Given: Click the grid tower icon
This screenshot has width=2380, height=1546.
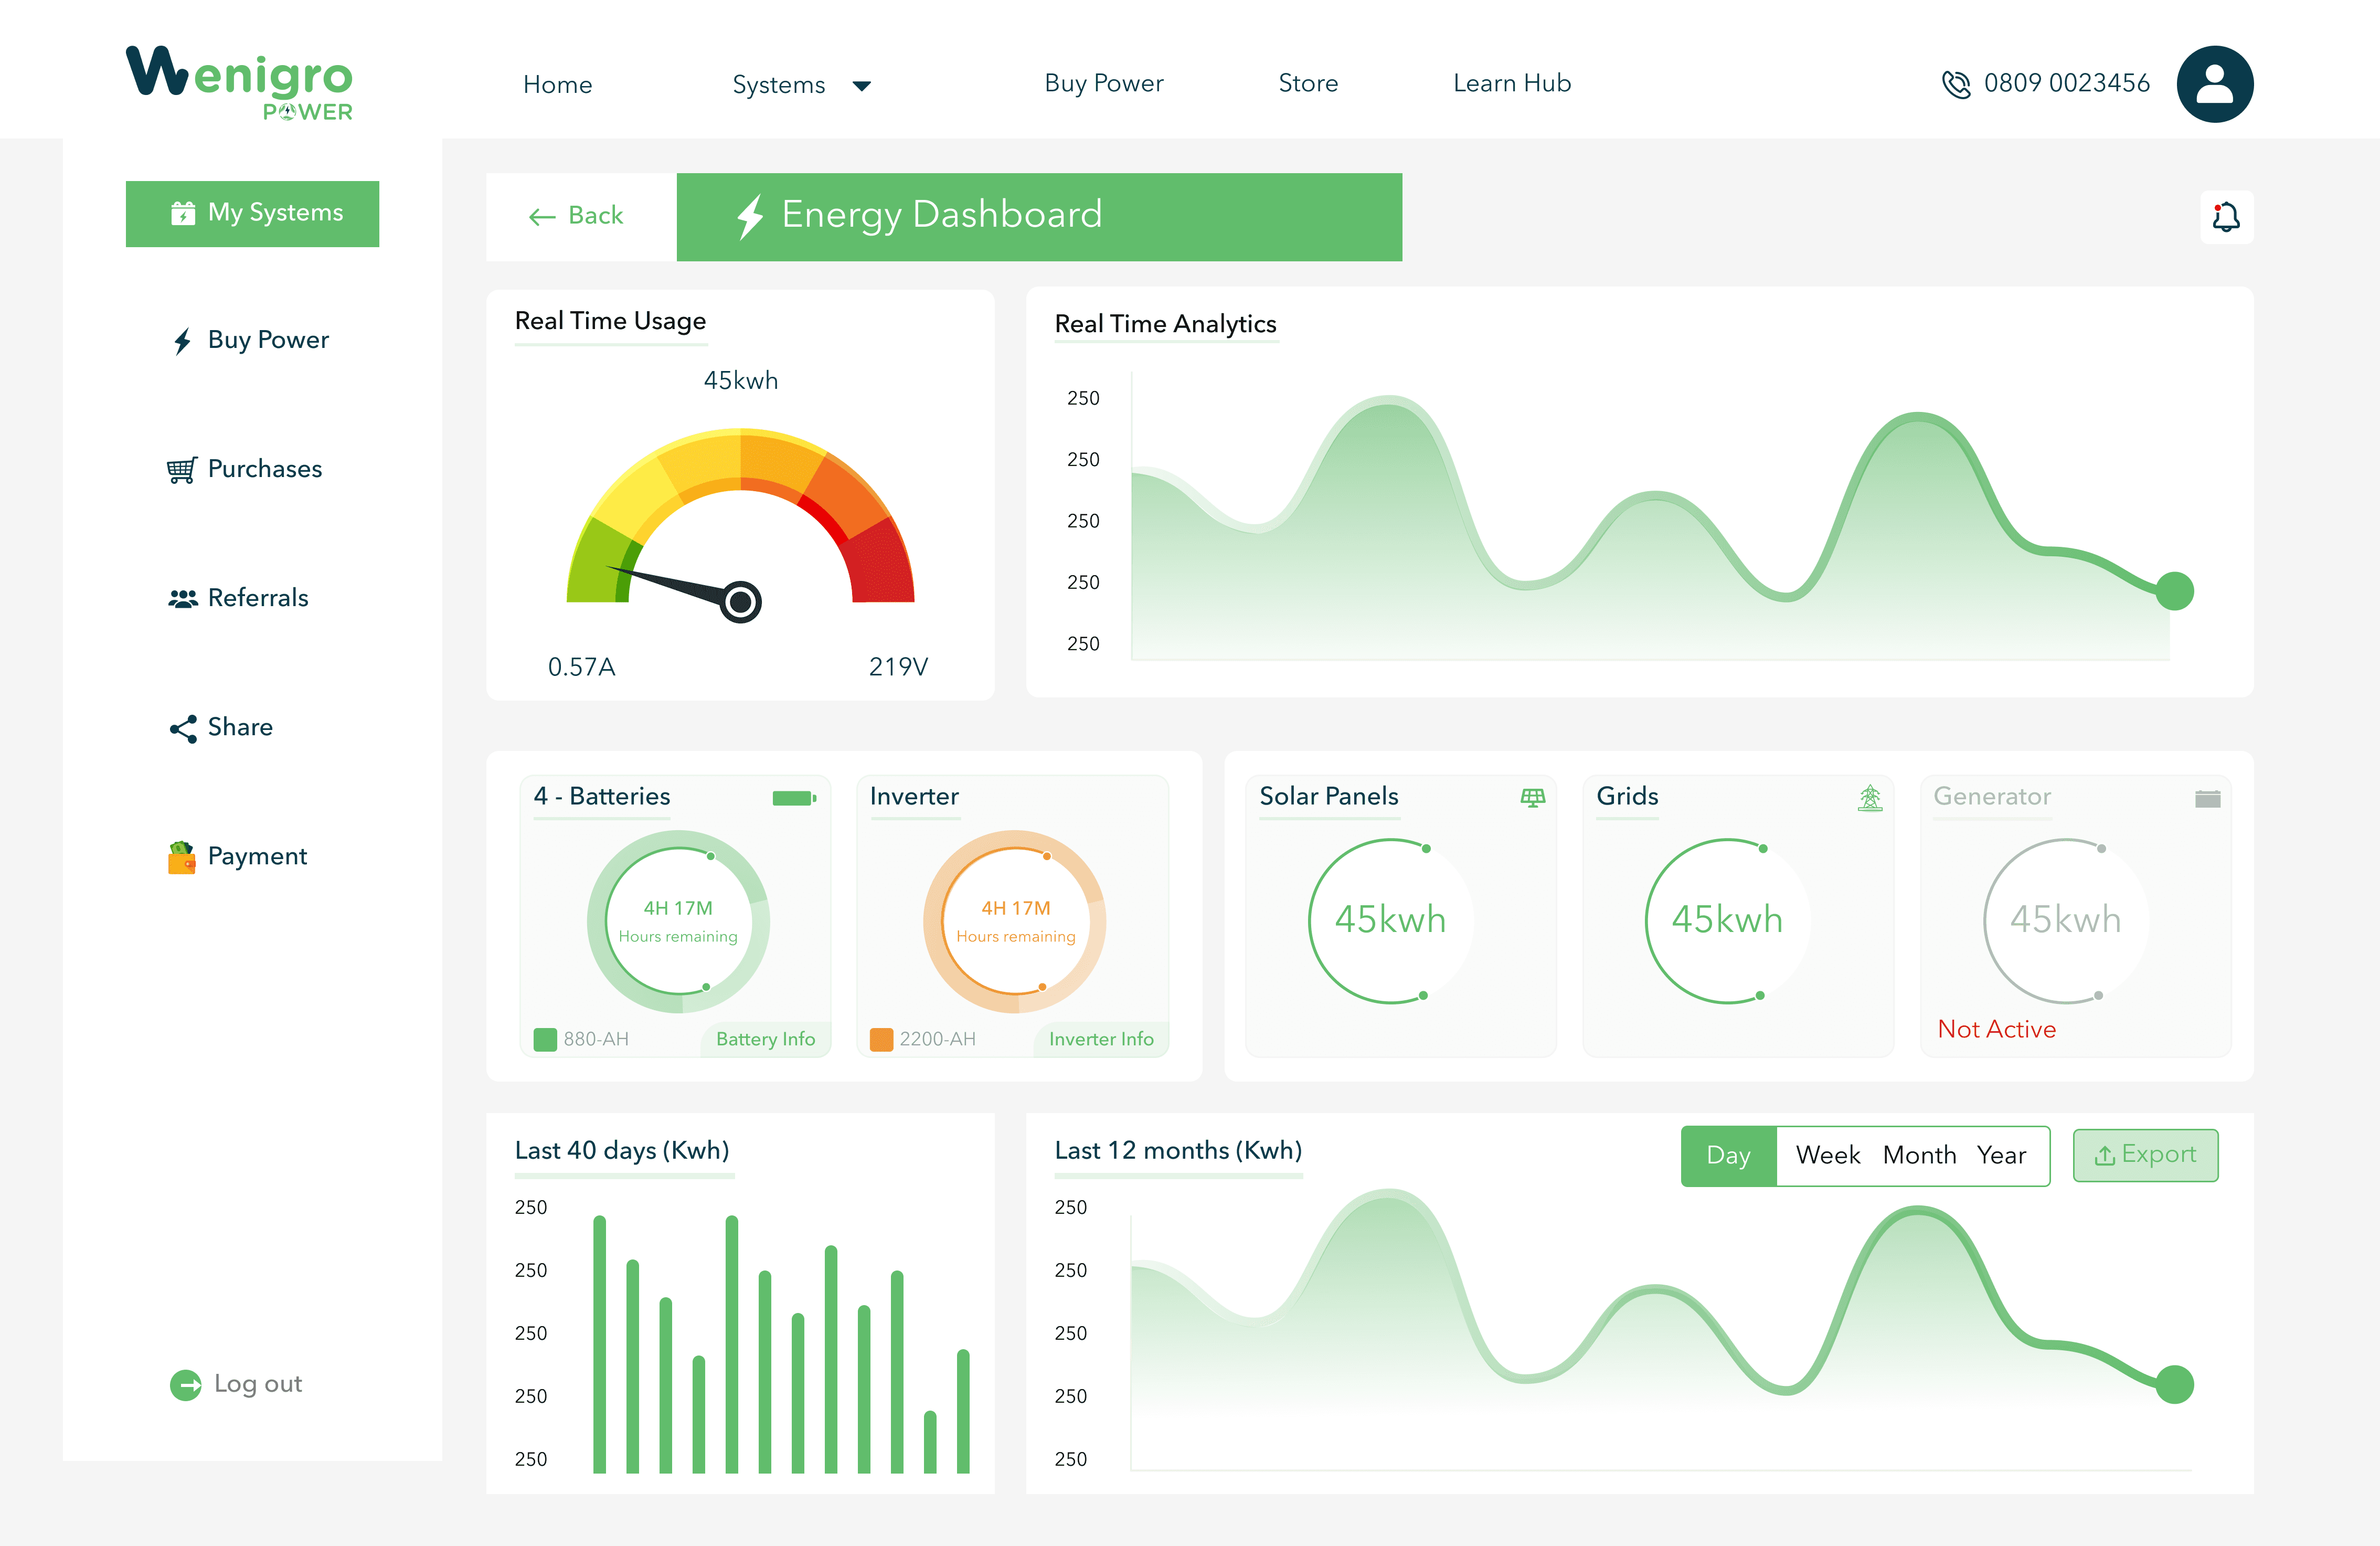Looking at the screenshot, I should [x=1869, y=797].
